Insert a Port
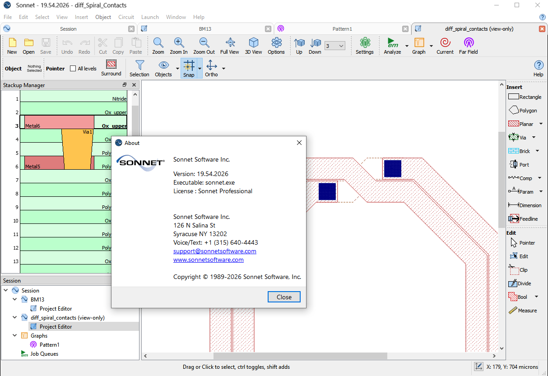The height and width of the screenshot is (376, 548). coord(519,164)
